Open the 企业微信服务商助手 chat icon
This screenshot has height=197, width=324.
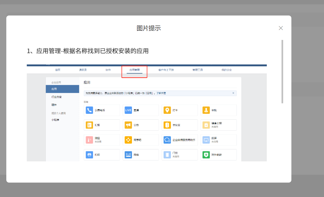[x=167, y=140]
